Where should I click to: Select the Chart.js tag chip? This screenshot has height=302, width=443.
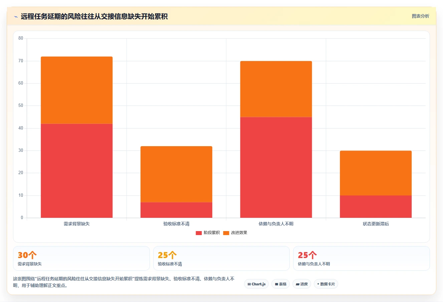click(256, 284)
